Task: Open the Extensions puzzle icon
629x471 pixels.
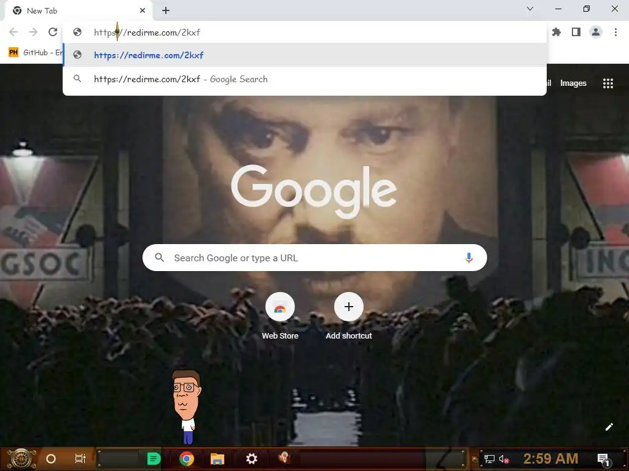Action: coord(557,32)
